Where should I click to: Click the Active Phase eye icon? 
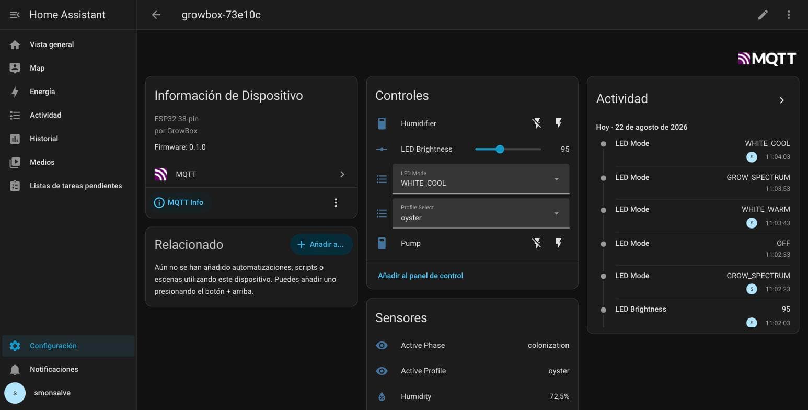coord(382,345)
